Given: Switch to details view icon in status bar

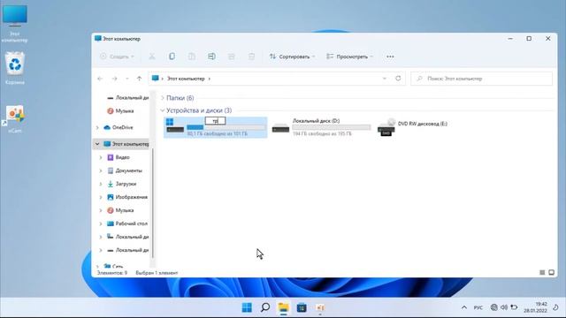Looking at the screenshot, I should click(x=542, y=273).
